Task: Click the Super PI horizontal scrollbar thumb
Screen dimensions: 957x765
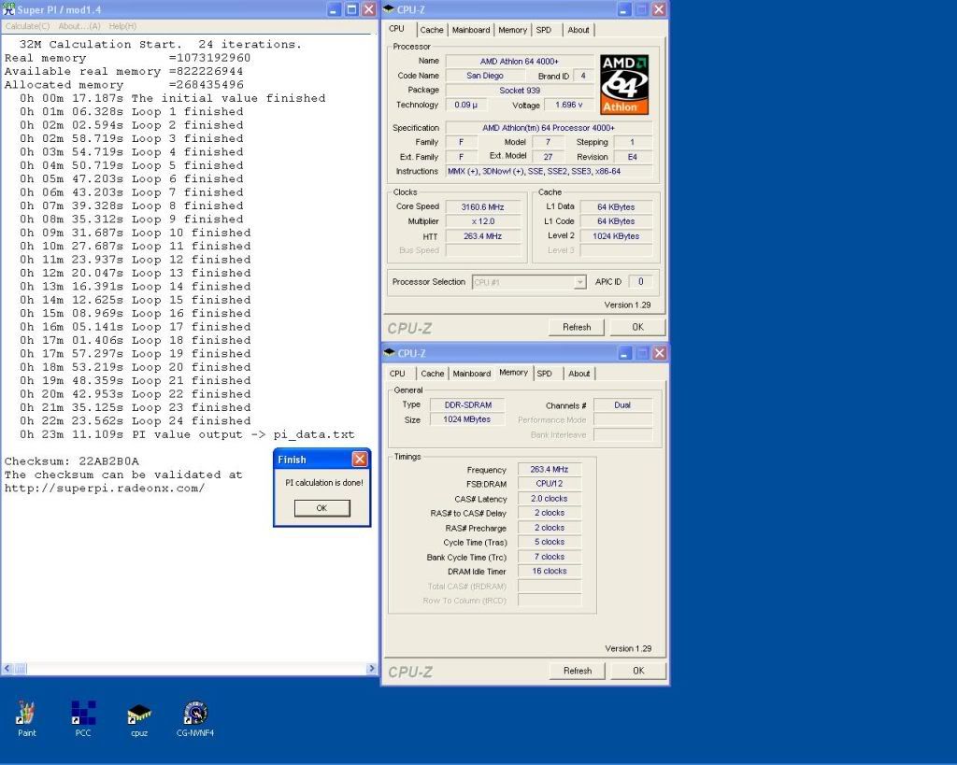Action: click(x=20, y=669)
